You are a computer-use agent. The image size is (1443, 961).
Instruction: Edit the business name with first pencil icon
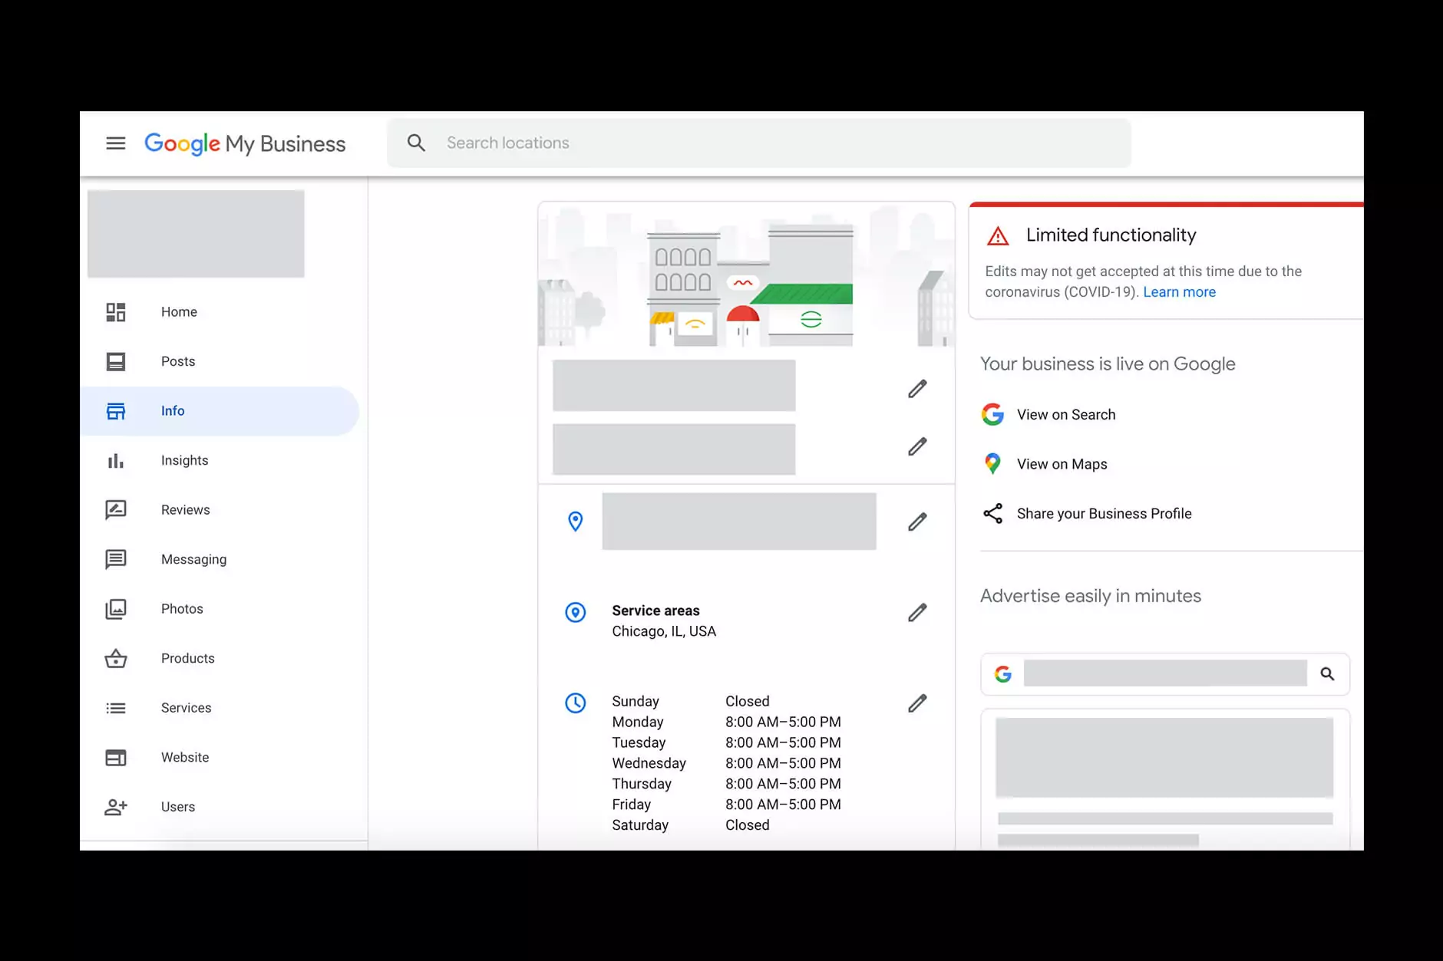917,389
